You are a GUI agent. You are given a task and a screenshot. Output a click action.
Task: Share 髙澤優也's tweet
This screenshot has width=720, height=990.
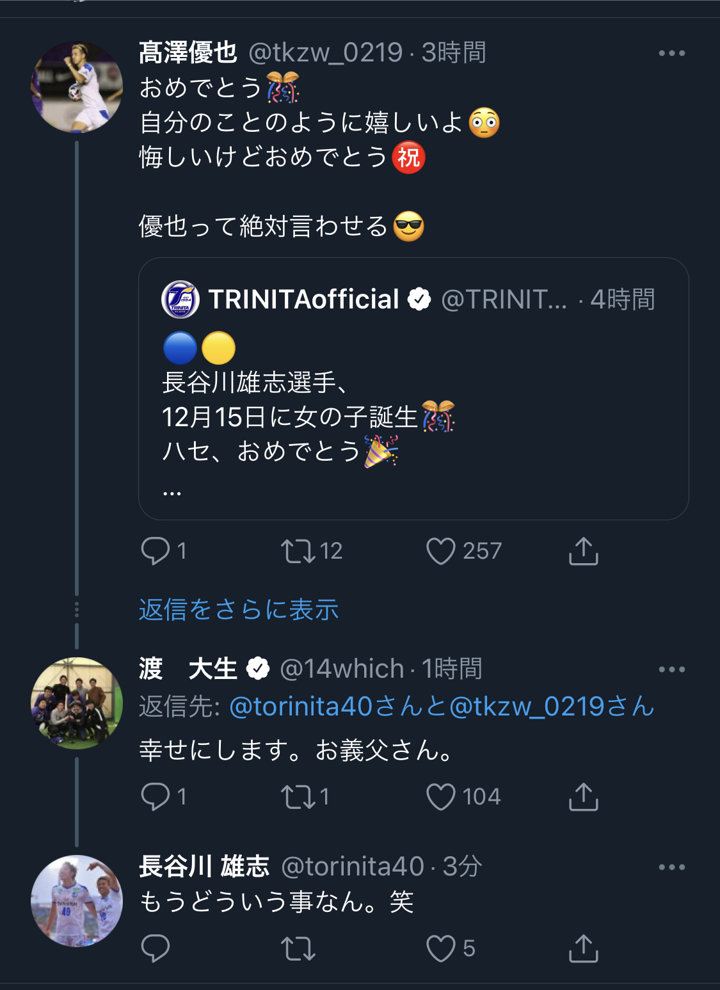[x=583, y=551]
